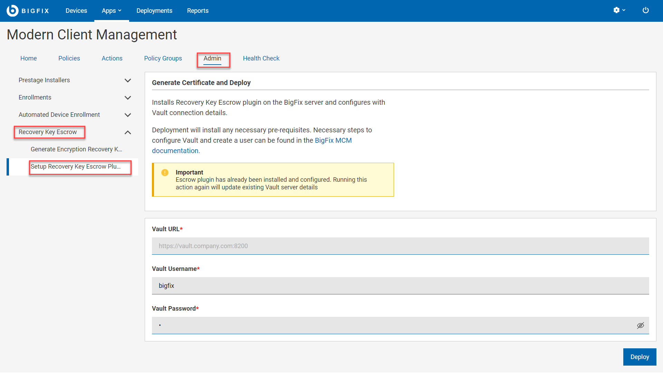Toggle Vault Password visibility eye icon
The height and width of the screenshot is (377, 663).
click(640, 326)
